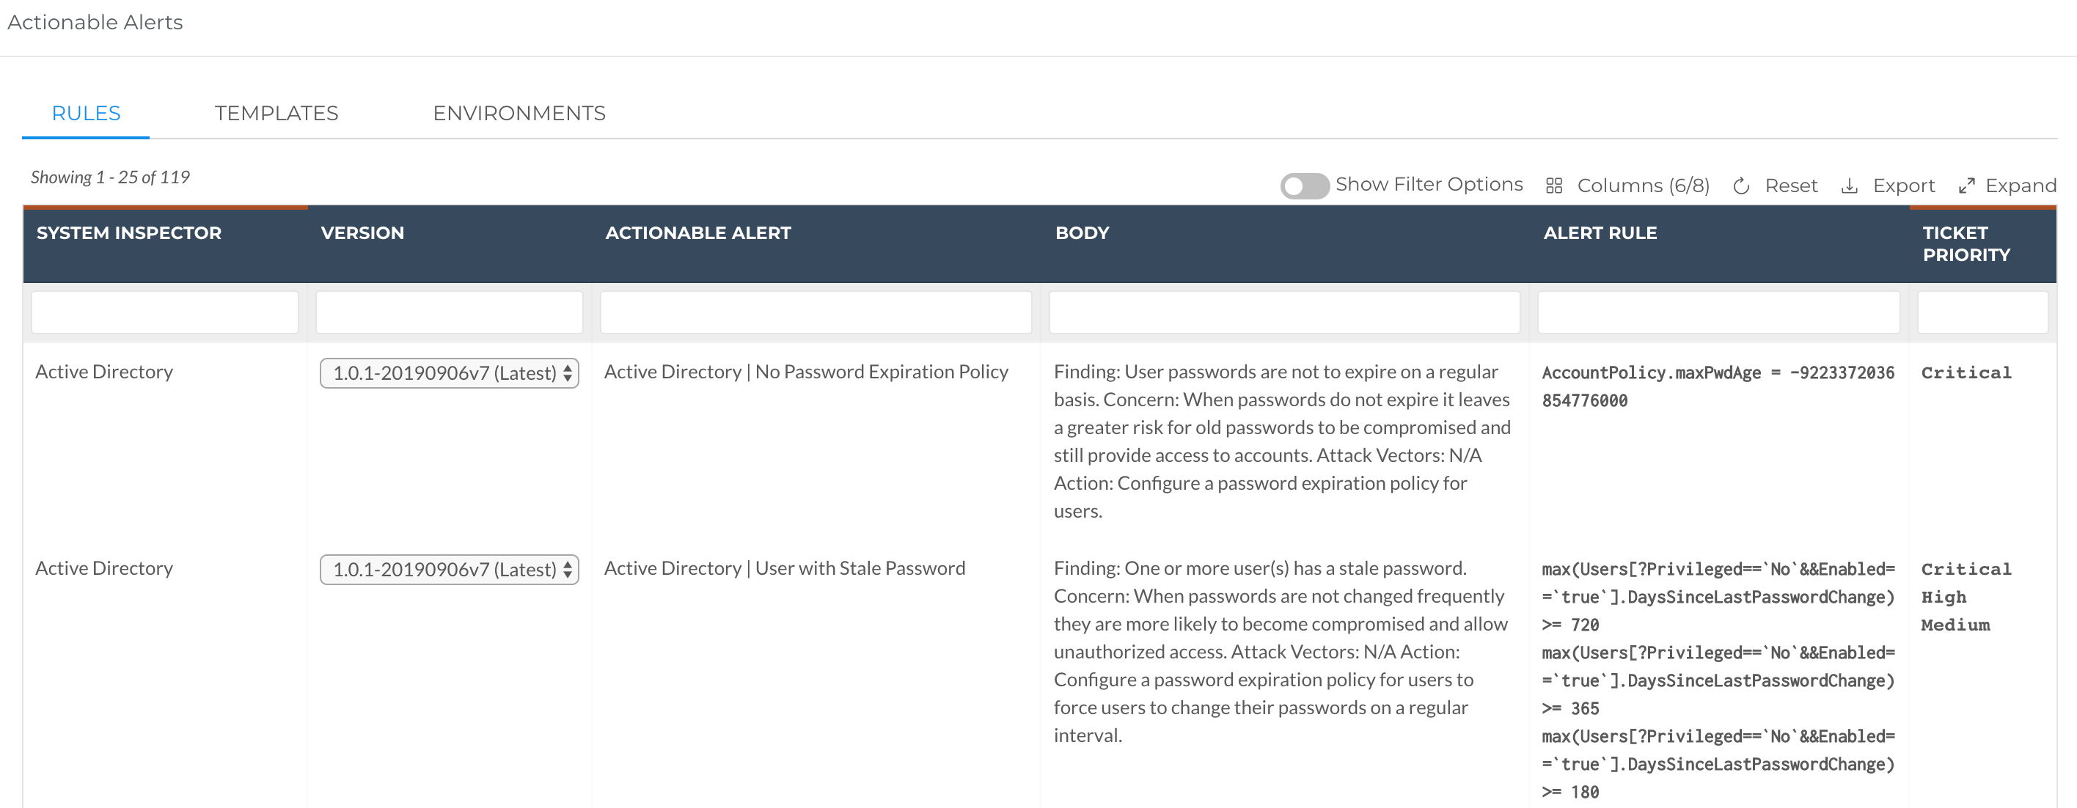Click the Columns (6/8) control
This screenshot has height=808, width=2077.
(x=1642, y=185)
